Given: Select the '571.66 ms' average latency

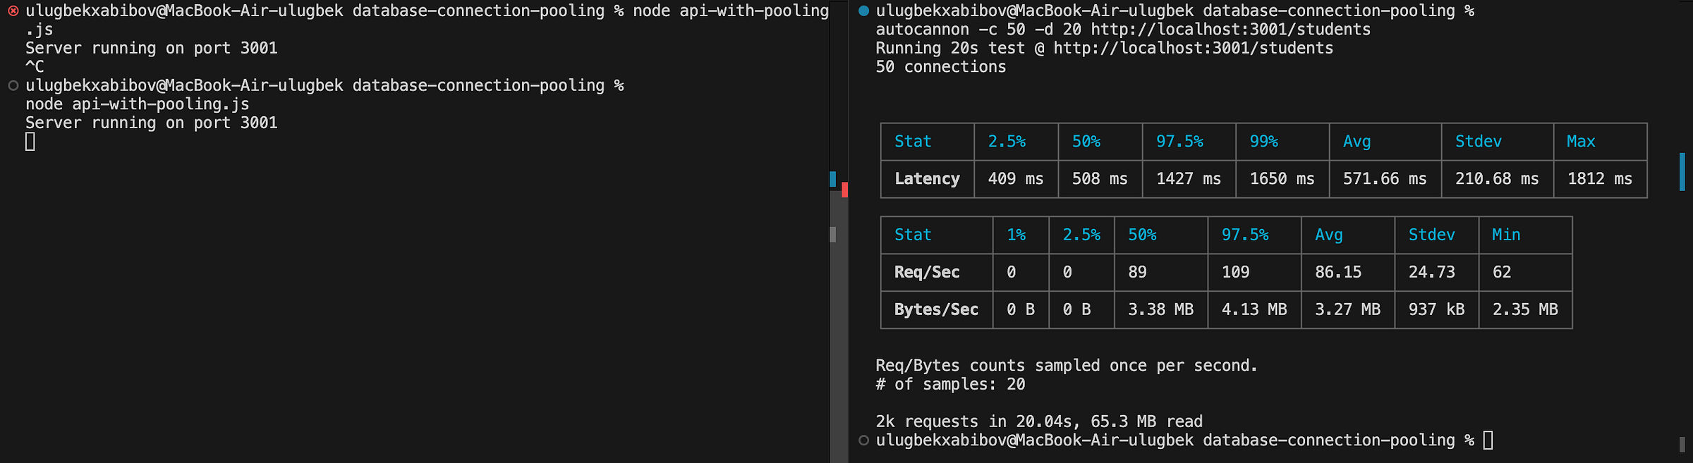Looking at the screenshot, I should point(1385,179).
